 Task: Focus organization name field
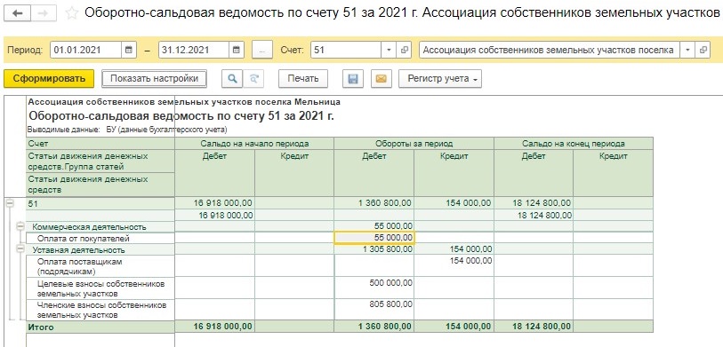pyautogui.click(x=550, y=50)
